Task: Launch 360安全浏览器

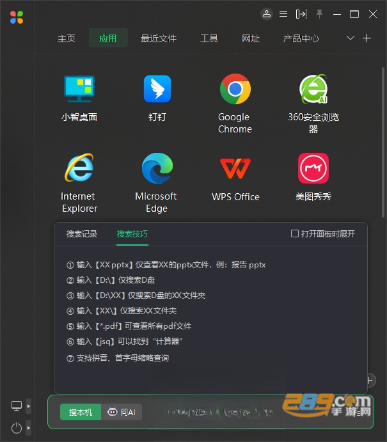Action: pos(313,89)
